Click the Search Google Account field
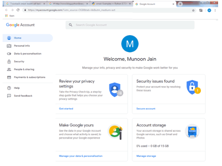The image size is (222, 166). tap(130, 25)
